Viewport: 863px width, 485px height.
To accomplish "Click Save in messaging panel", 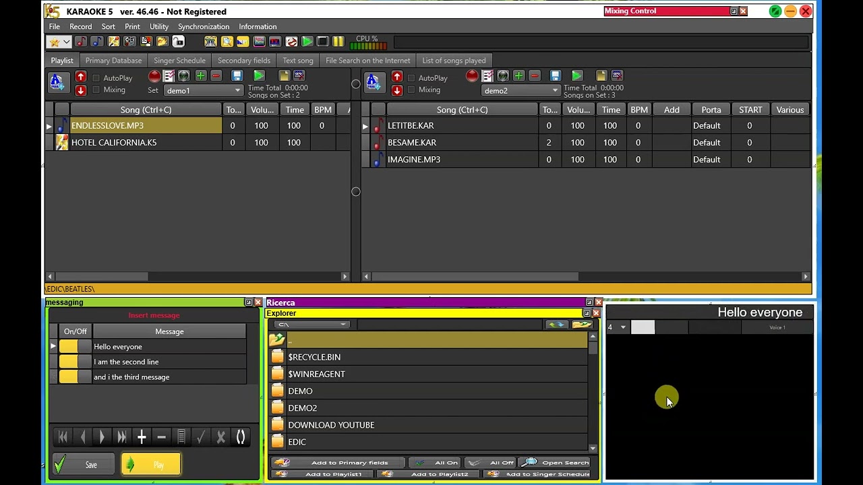I will pos(84,464).
